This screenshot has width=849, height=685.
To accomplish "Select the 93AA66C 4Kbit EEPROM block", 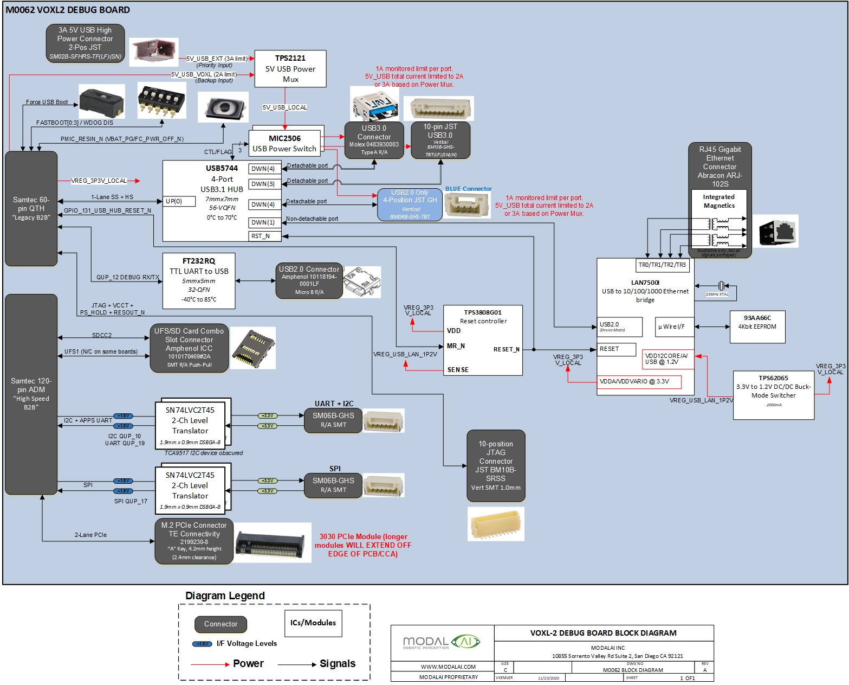I will (757, 327).
